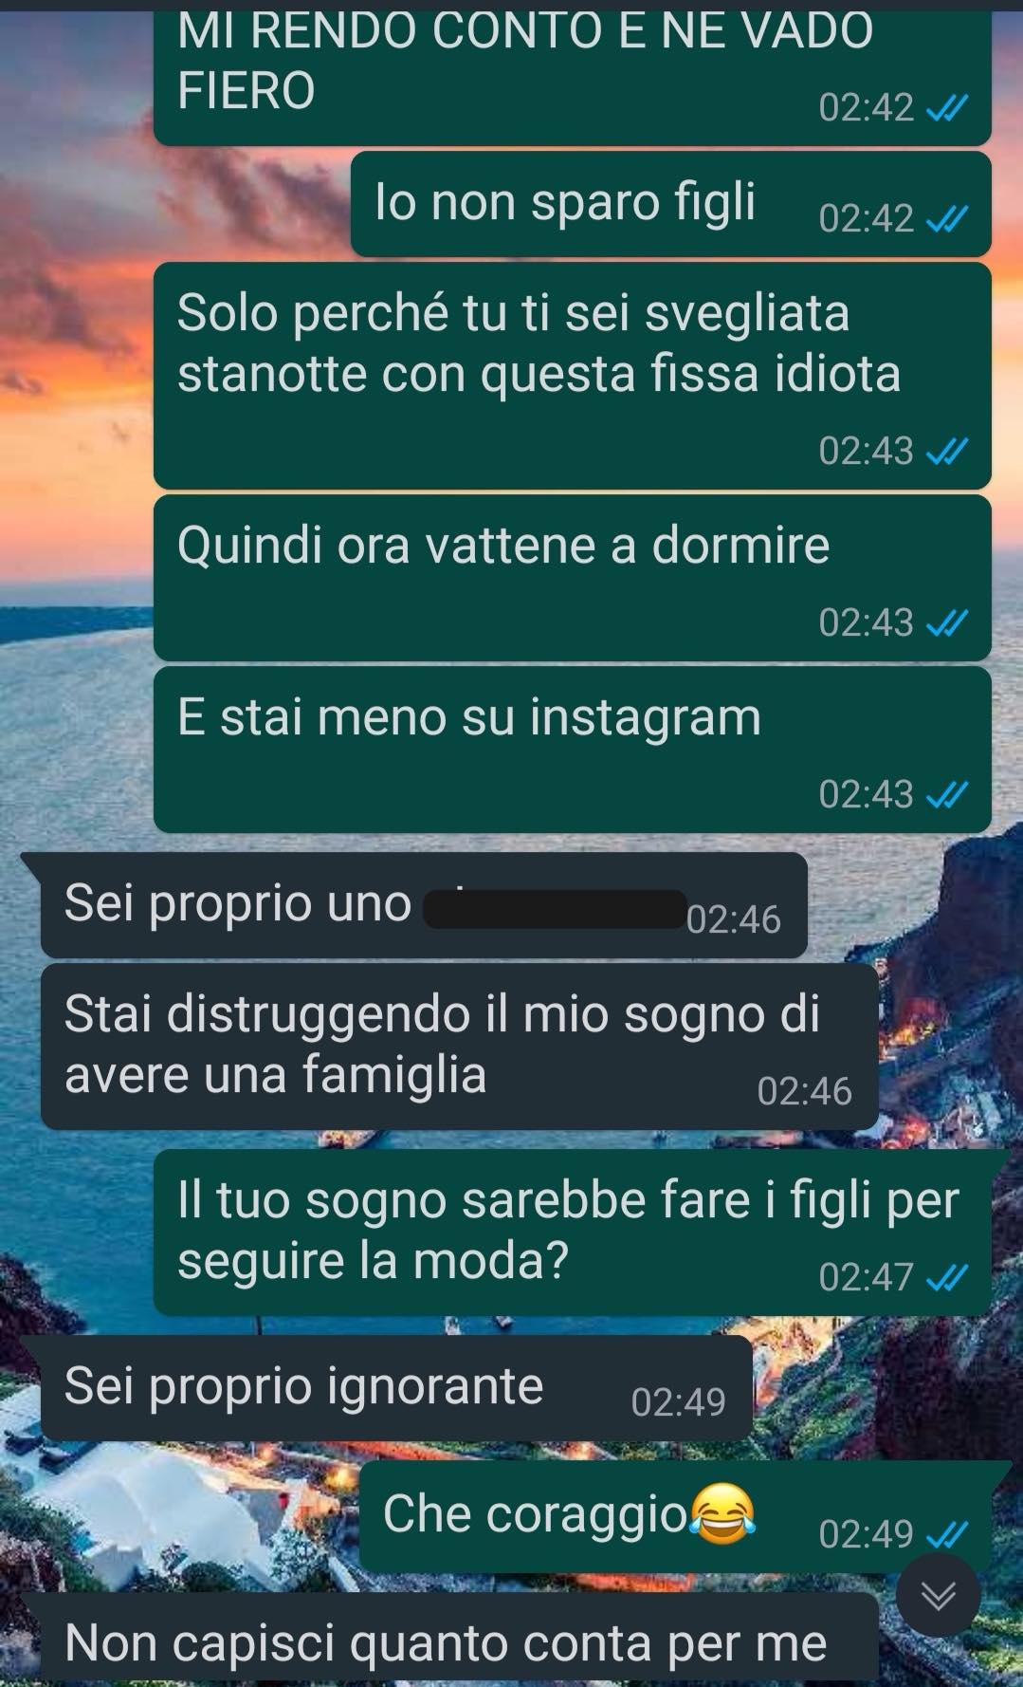Screen dimensions: 1023x1687
Task: Select the 'Stai distruggendo il mio sogno' message
Action: point(459,1046)
